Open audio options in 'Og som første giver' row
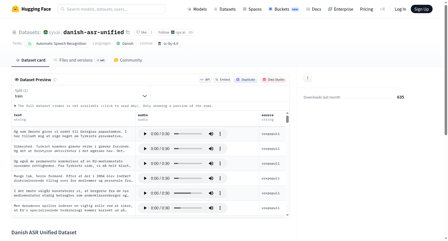448x241 pixels. coord(220,134)
